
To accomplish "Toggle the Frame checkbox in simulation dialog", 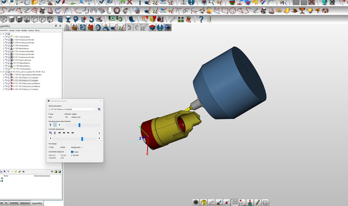I will coord(72,152).
